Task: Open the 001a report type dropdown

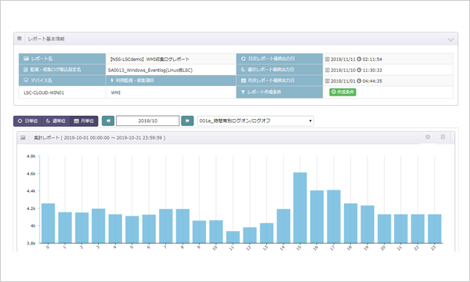Action: point(255,121)
